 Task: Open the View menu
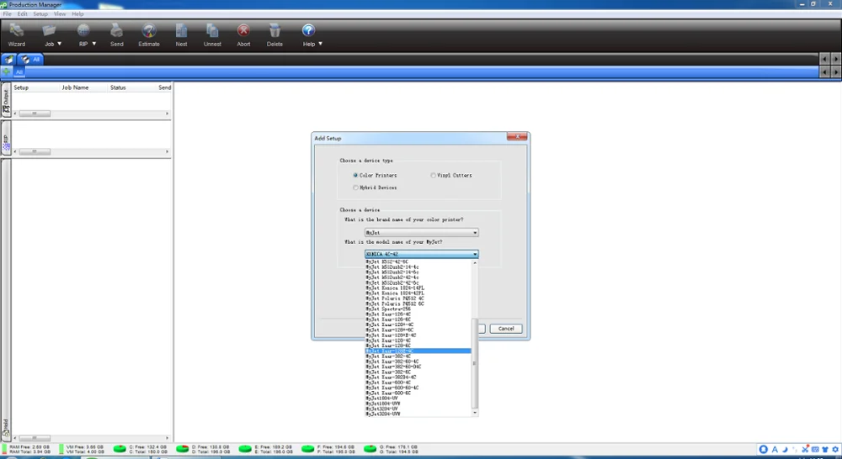pos(60,14)
